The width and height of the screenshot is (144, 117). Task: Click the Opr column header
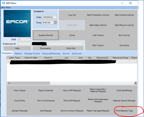click(x=90, y=58)
